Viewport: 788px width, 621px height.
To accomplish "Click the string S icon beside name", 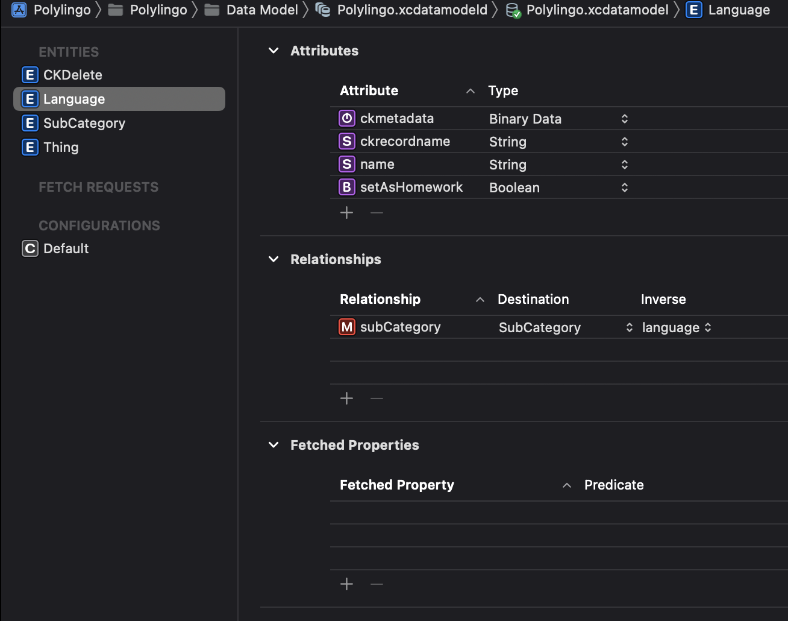I will point(347,164).
